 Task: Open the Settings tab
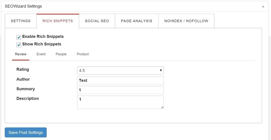[x=21, y=21]
